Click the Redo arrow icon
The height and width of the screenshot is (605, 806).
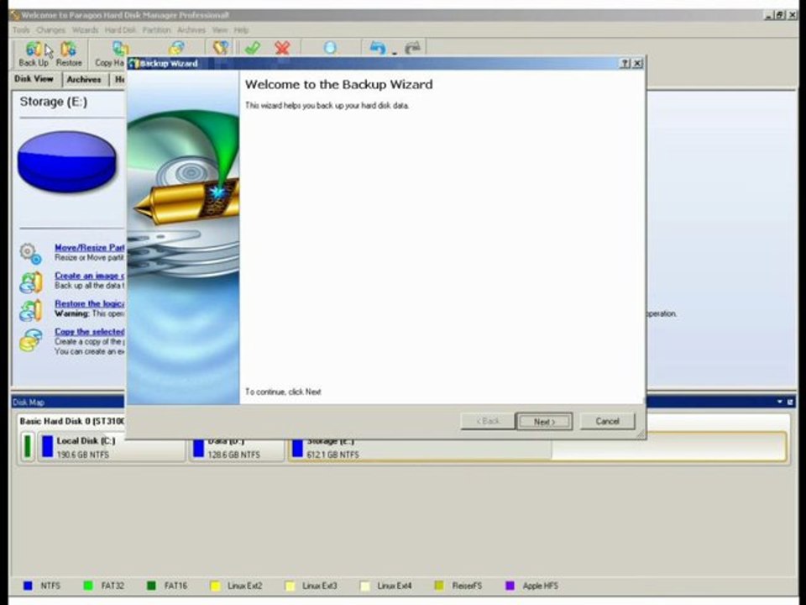[x=413, y=49]
